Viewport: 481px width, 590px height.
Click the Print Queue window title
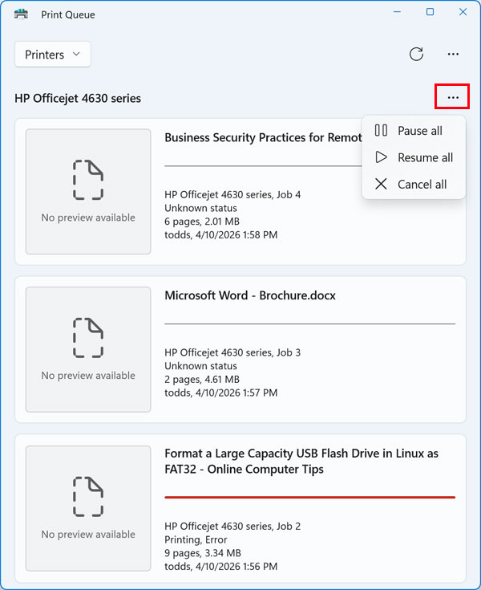68,14
